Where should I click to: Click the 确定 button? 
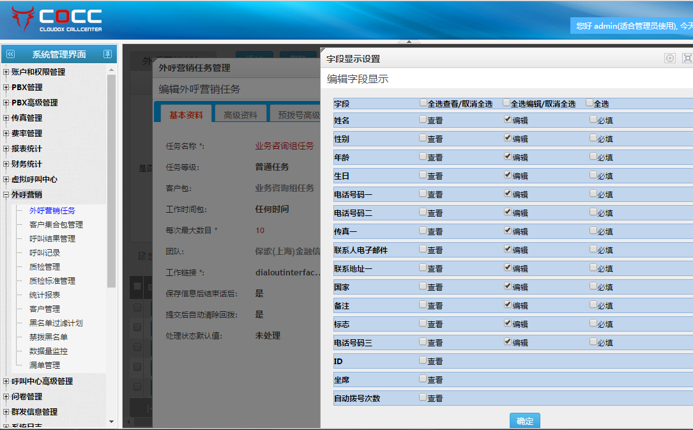pos(525,421)
